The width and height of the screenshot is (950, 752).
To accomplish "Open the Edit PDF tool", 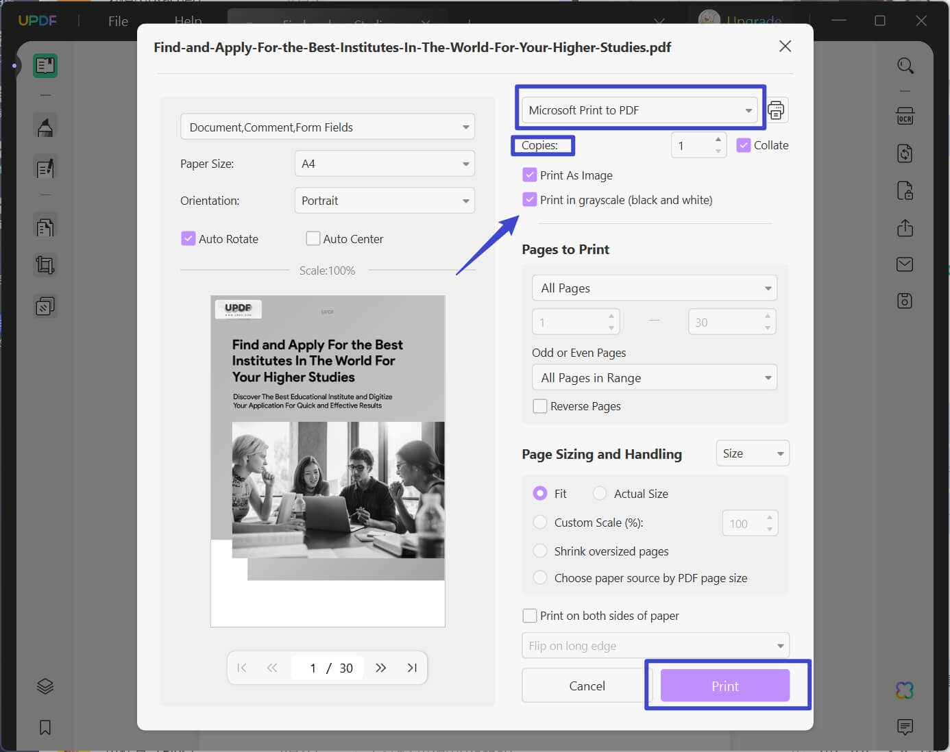I will tap(45, 168).
